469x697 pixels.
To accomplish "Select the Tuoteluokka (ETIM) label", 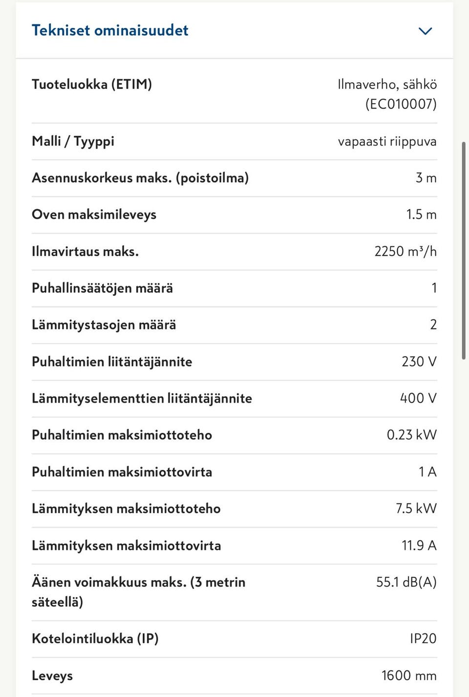I will (92, 84).
